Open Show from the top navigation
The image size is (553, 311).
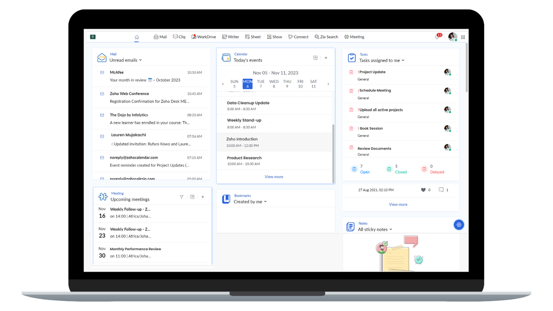coord(274,37)
